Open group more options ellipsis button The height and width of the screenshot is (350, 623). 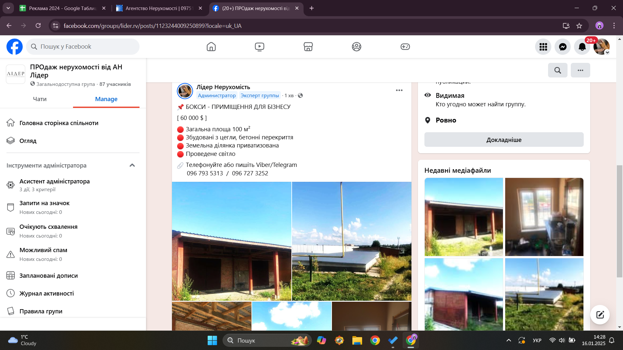[580, 70]
